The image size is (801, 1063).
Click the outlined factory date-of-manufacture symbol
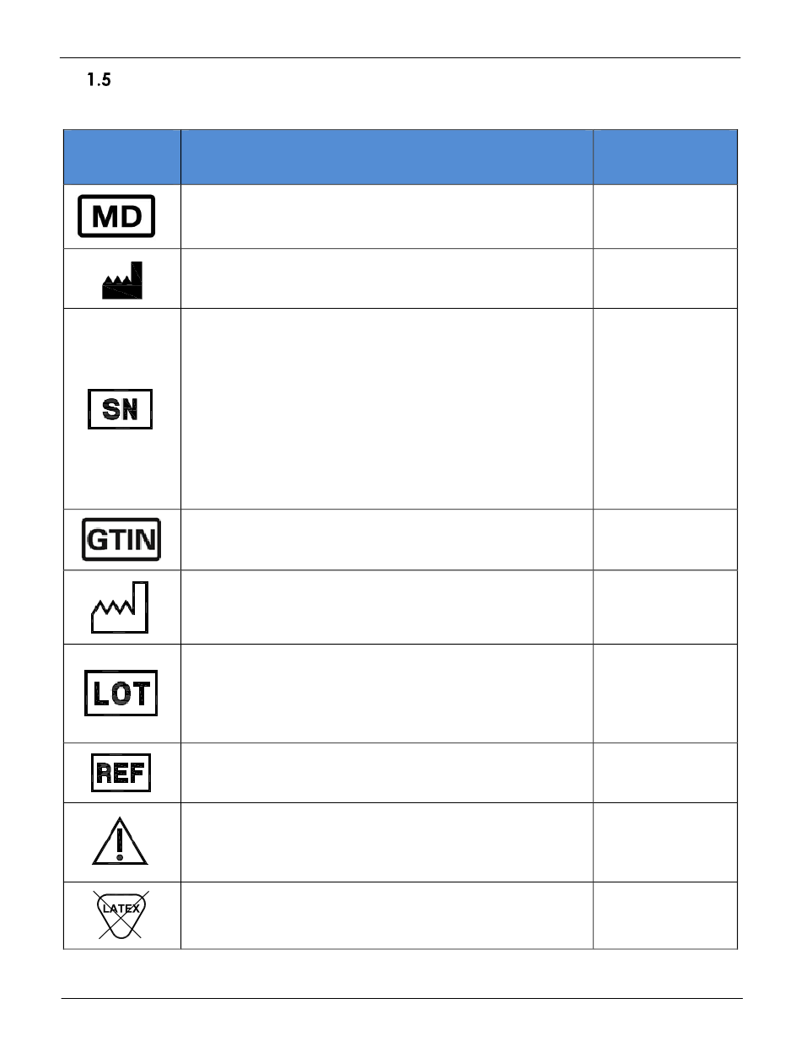[x=120, y=607]
